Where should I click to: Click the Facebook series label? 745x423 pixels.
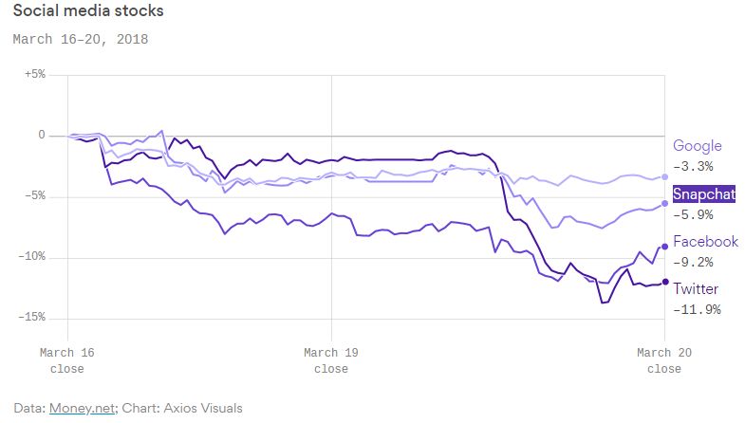(x=705, y=242)
